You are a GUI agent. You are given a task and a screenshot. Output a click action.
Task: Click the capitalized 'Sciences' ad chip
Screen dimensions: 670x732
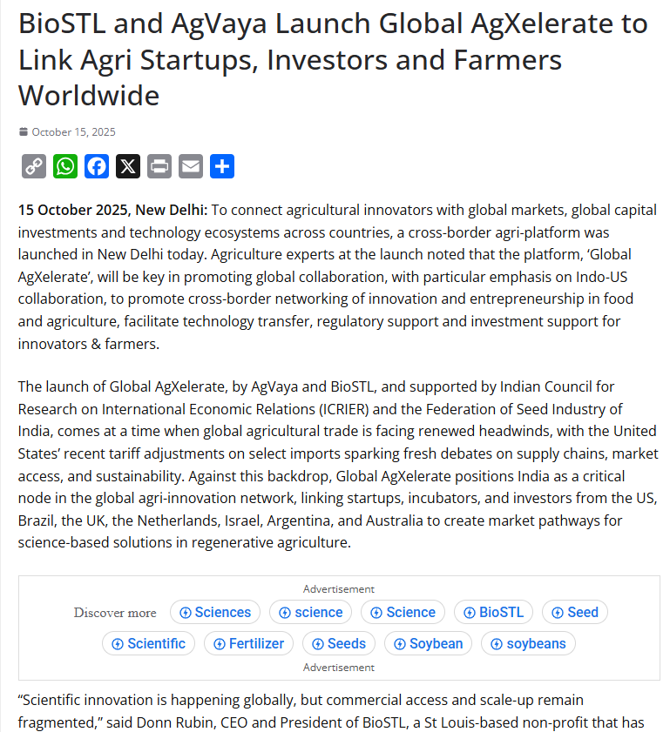[215, 612]
